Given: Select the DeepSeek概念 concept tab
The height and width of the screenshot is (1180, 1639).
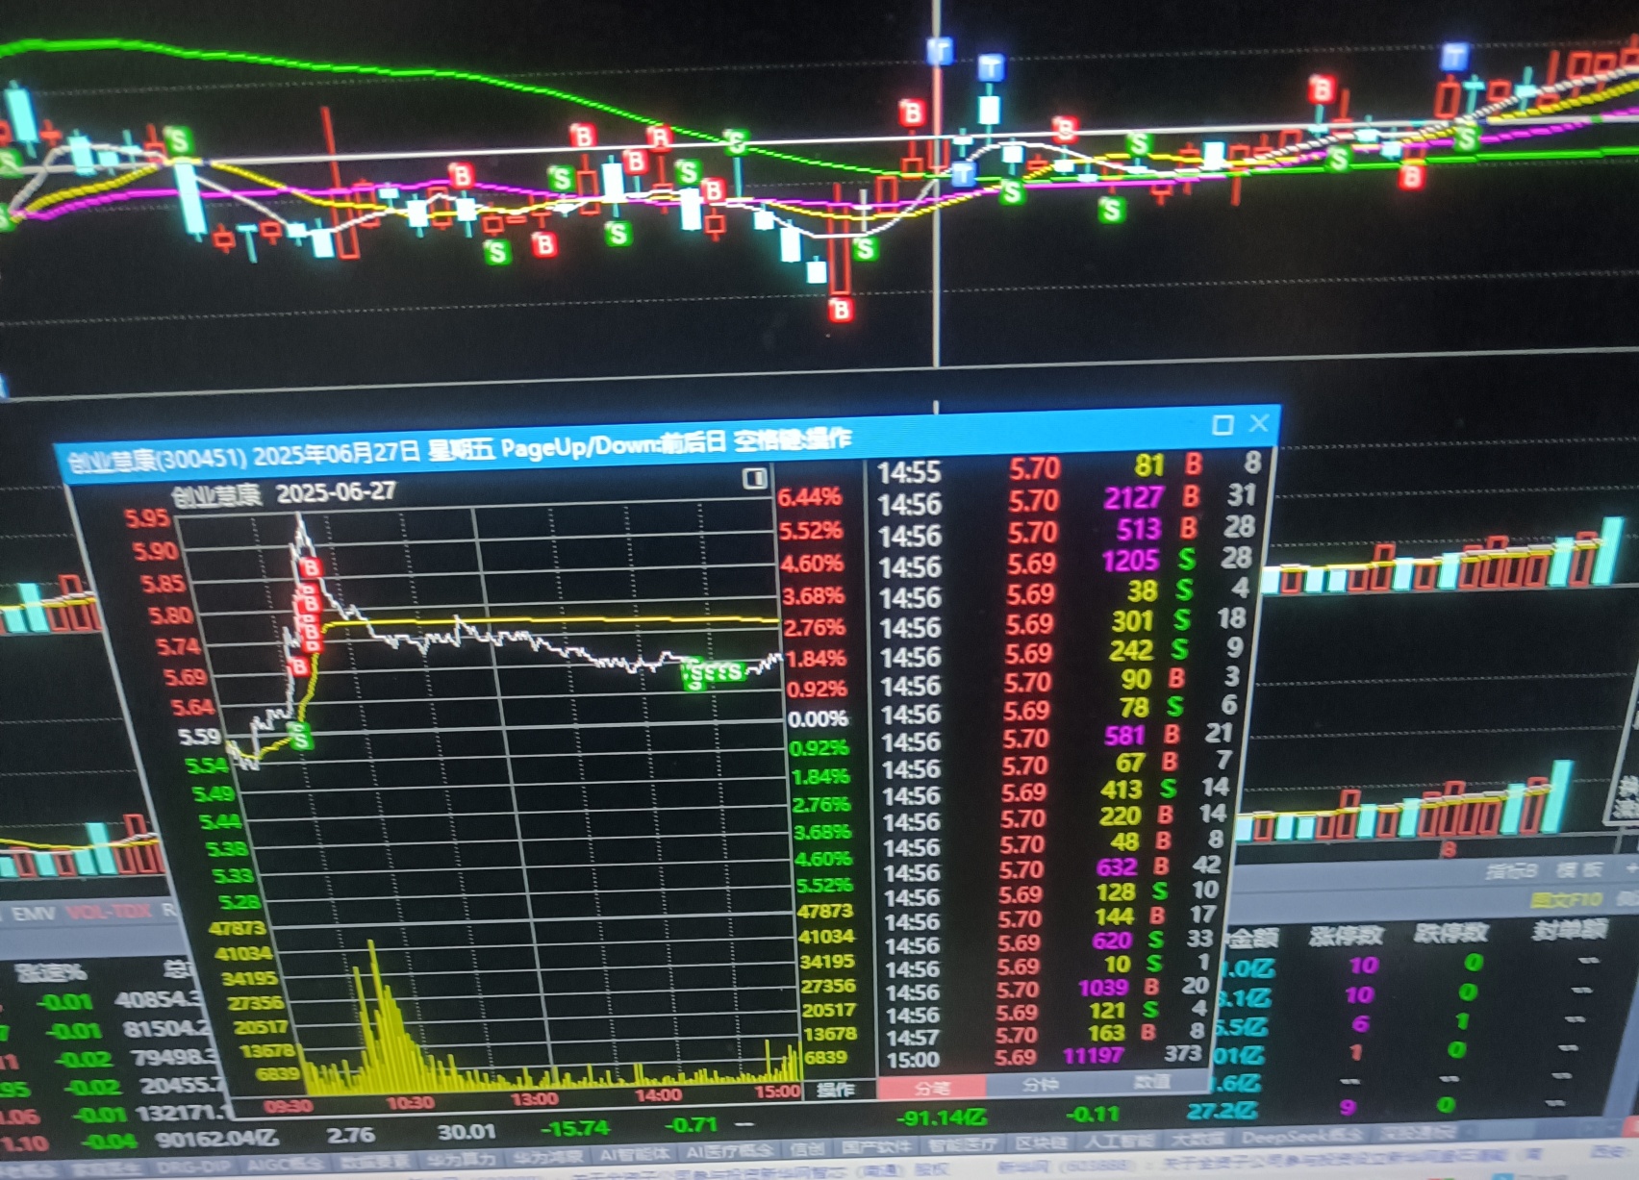Looking at the screenshot, I should tap(1301, 1137).
